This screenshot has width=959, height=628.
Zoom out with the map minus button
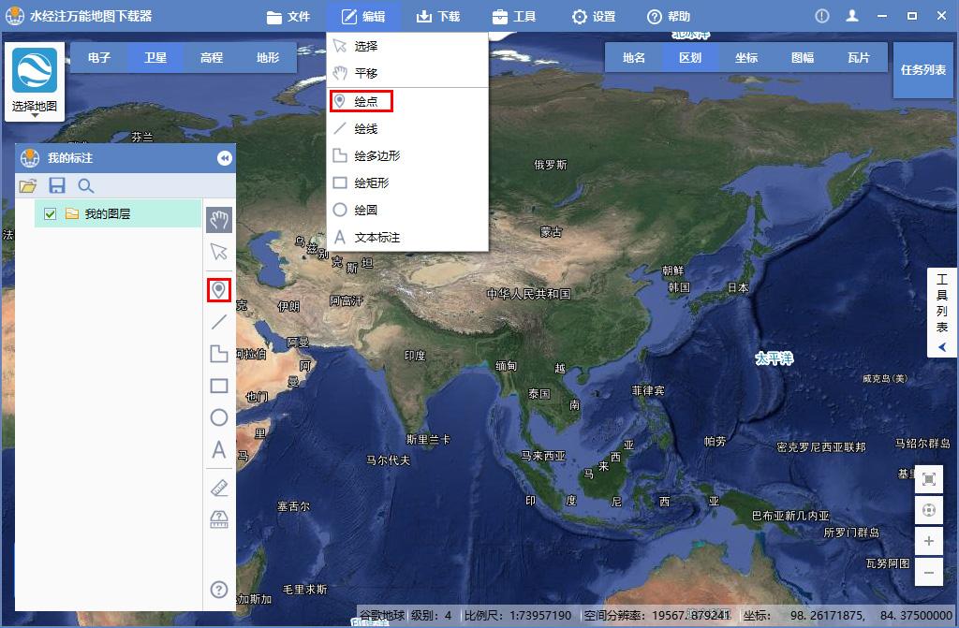[x=928, y=573]
